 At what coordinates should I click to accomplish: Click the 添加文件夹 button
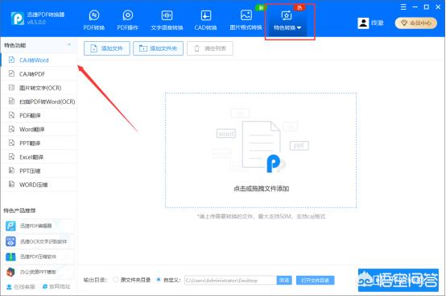[x=158, y=48]
